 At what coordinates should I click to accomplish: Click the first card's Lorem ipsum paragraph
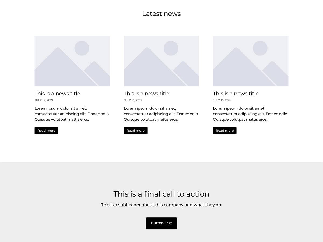72,114
